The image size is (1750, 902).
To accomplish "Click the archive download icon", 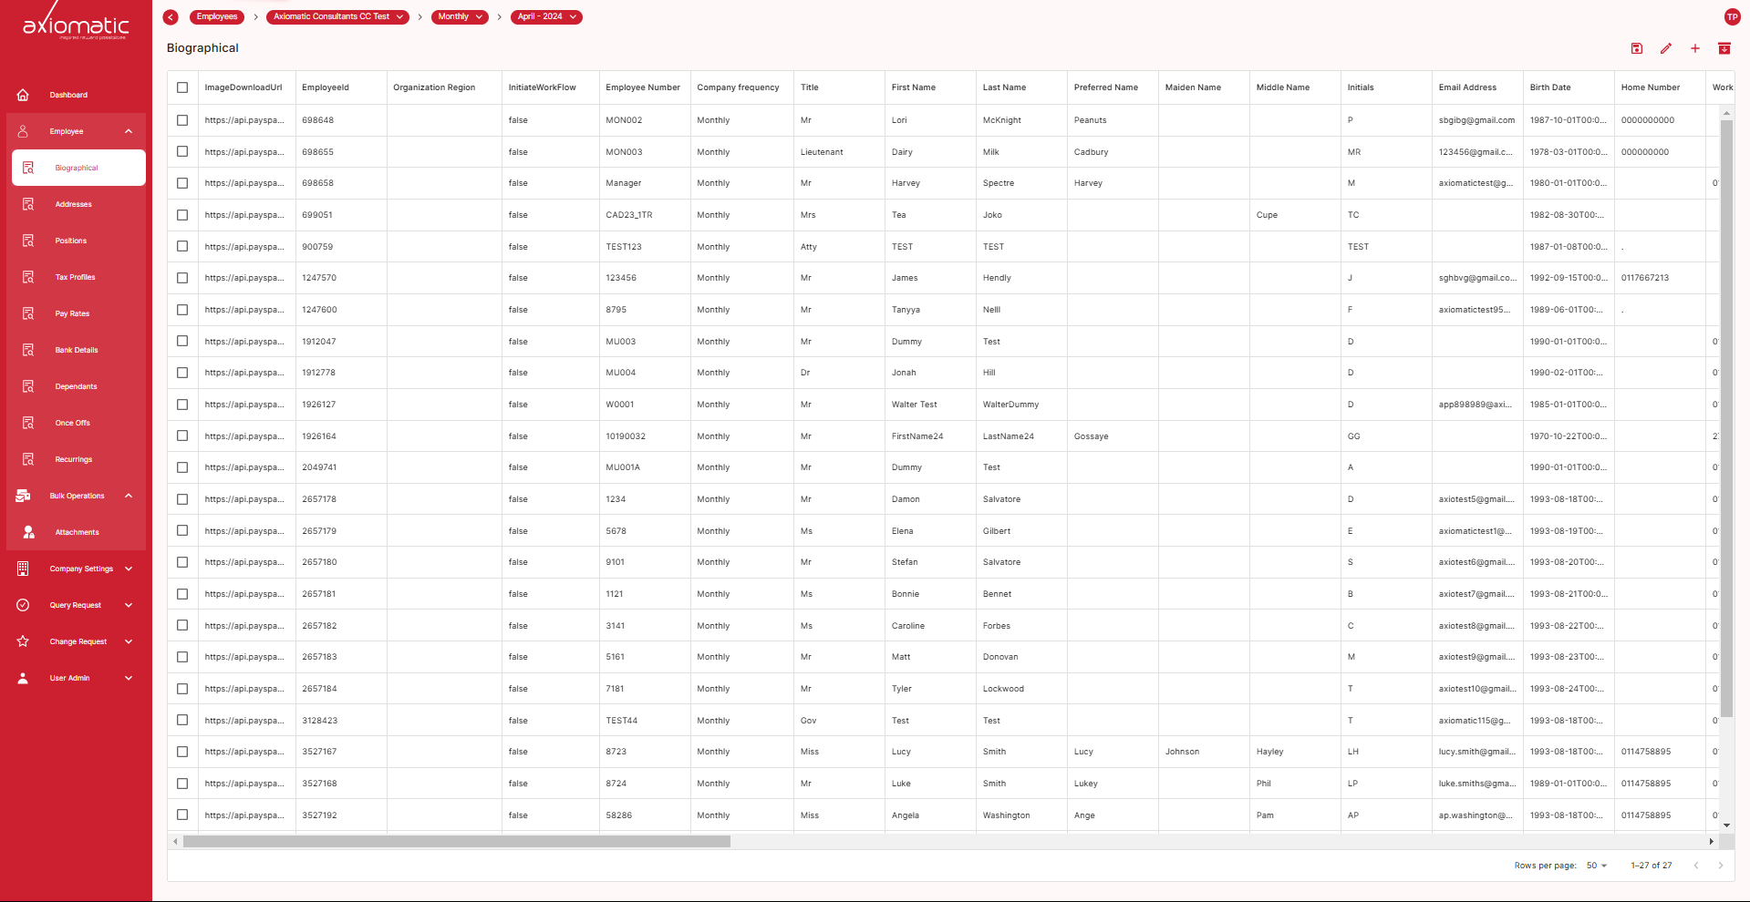I will click(x=1724, y=48).
